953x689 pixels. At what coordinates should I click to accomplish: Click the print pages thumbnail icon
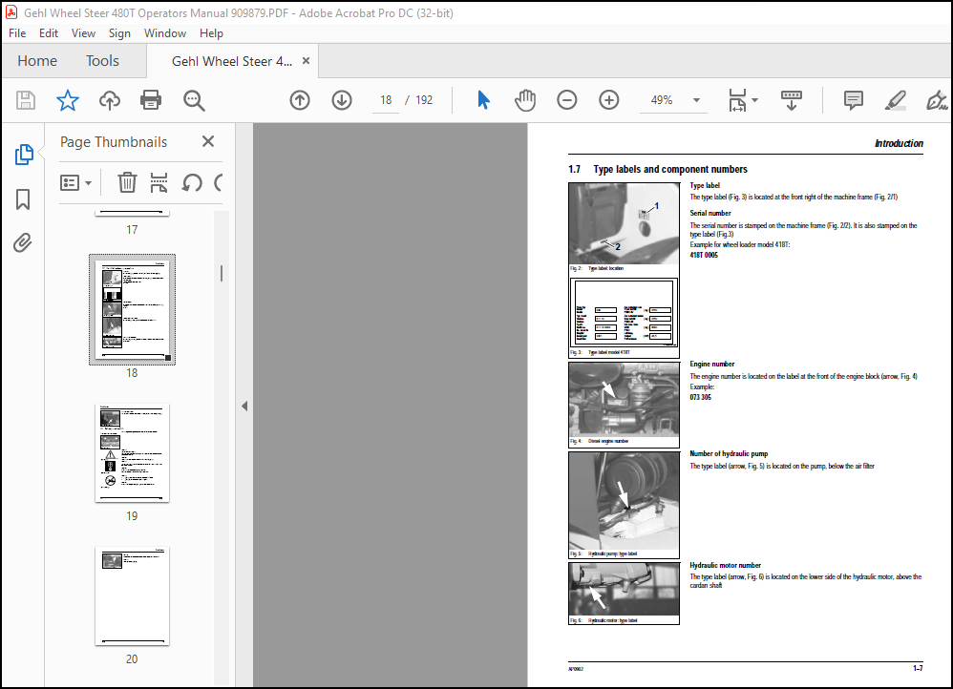(x=159, y=182)
